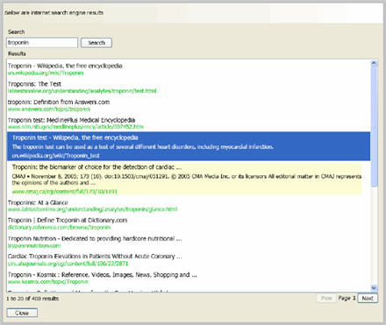Select 'Define Troponin at Dictionary.com' result

tap(68, 220)
